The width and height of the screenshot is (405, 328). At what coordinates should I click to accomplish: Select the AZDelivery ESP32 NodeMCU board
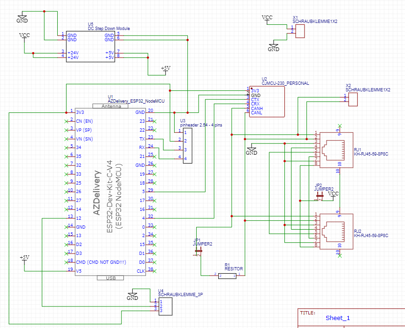click(110, 192)
